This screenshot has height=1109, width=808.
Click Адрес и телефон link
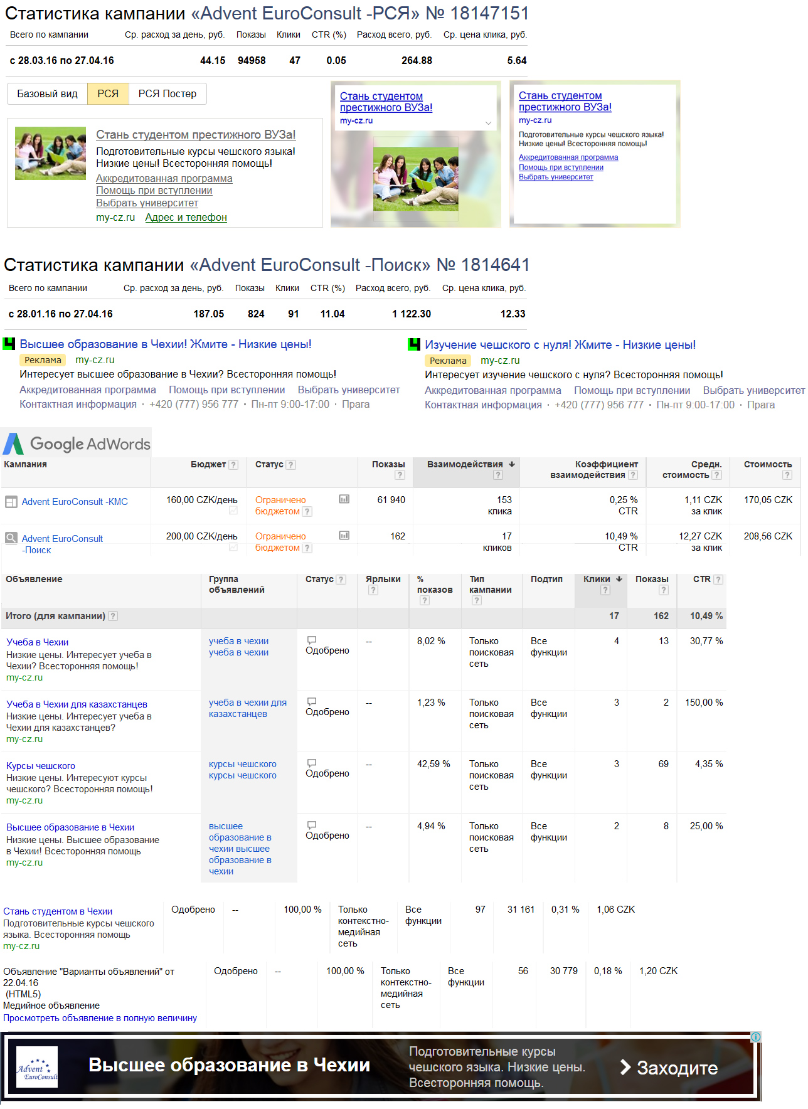tap(186, 218)
